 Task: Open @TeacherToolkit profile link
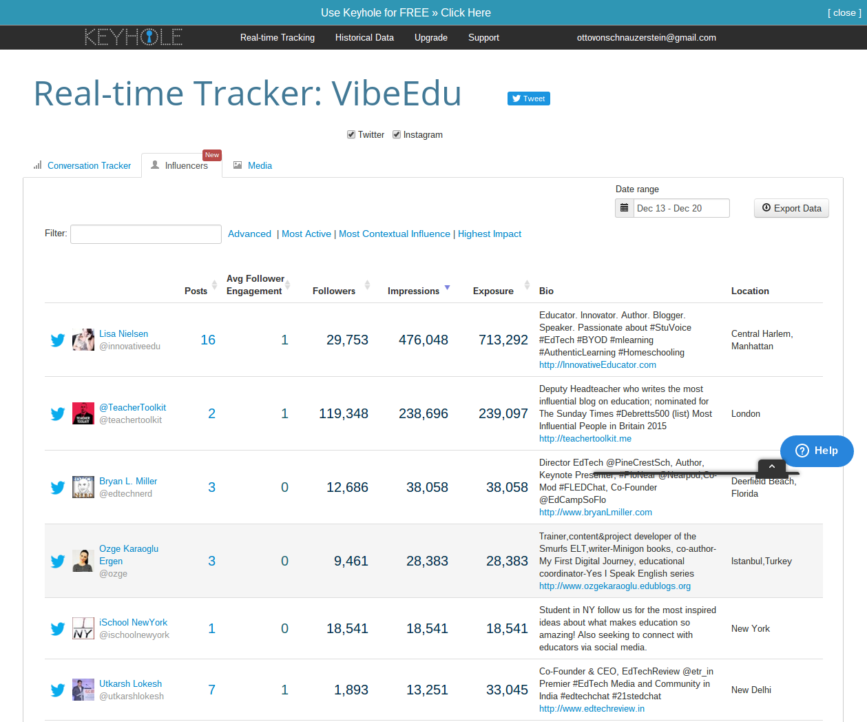point(132,408)
